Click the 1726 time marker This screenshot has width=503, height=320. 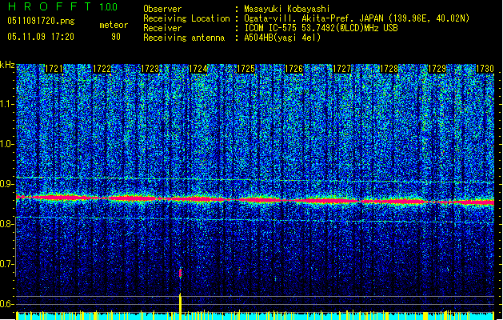point(293,69)
